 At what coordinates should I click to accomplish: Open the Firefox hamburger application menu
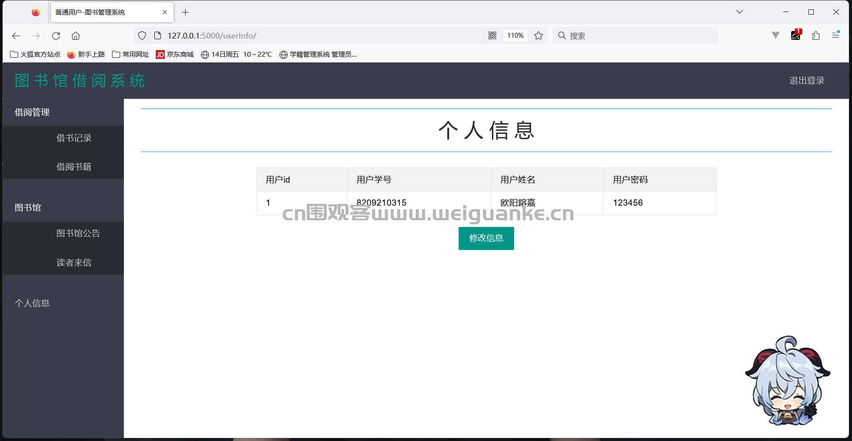pyautogui.click(x=836, y=35)
